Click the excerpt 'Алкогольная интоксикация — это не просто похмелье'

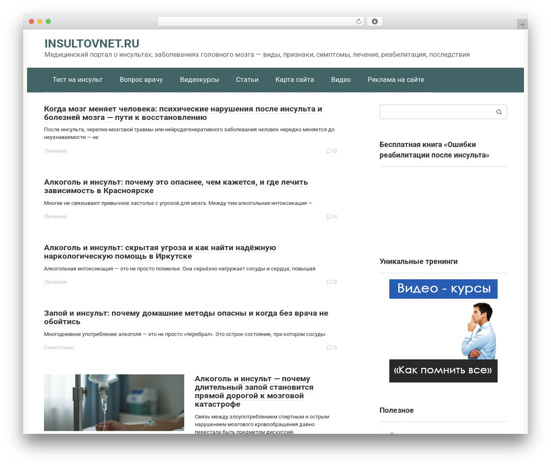[180, 268]
